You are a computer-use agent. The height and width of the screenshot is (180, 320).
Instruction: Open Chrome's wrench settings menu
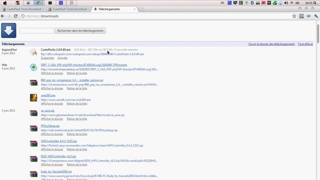click(316, 16)
